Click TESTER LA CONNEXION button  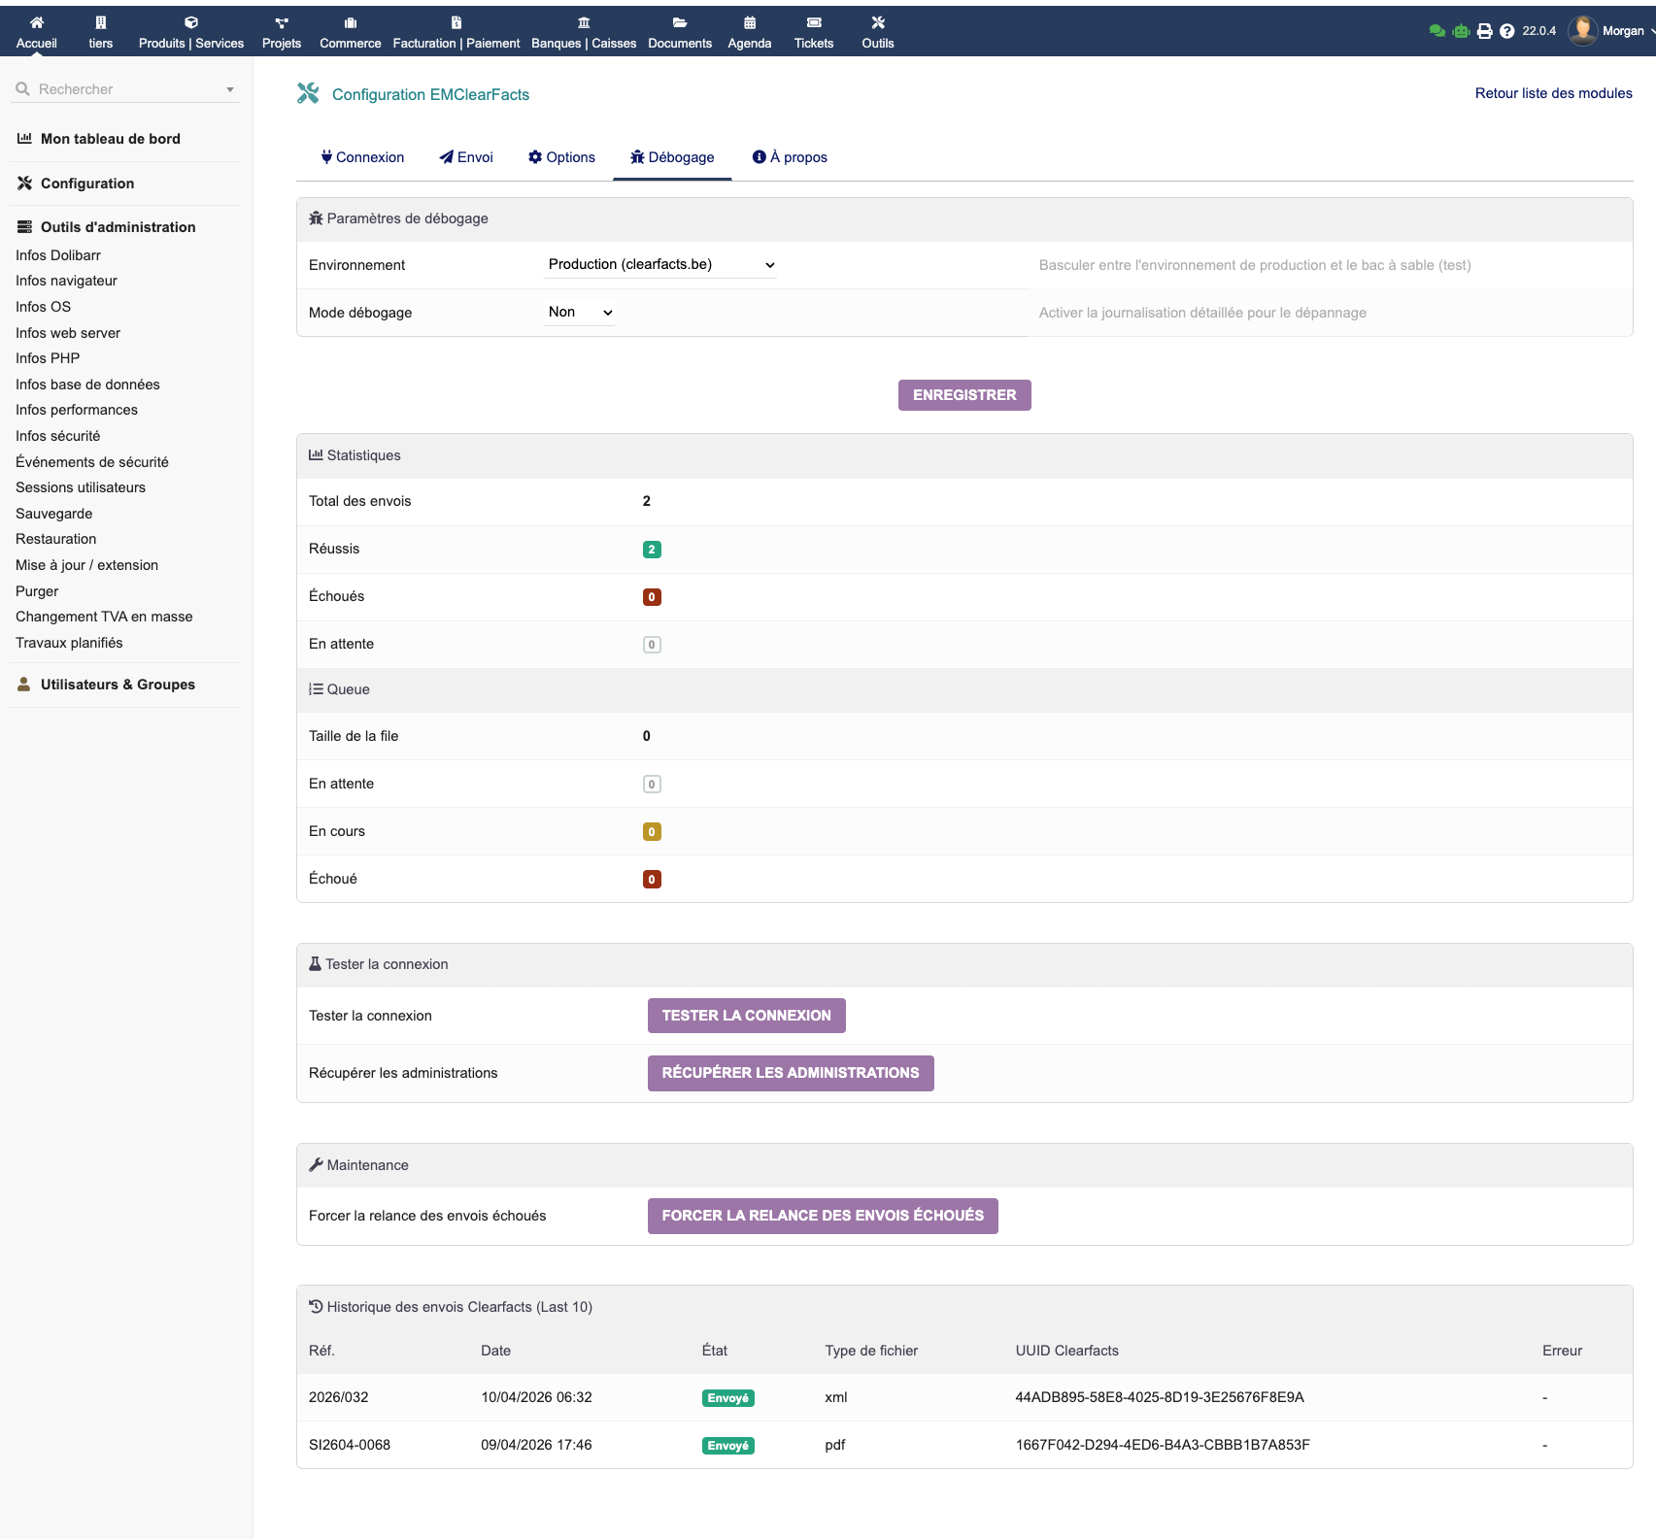point(746,1016)
